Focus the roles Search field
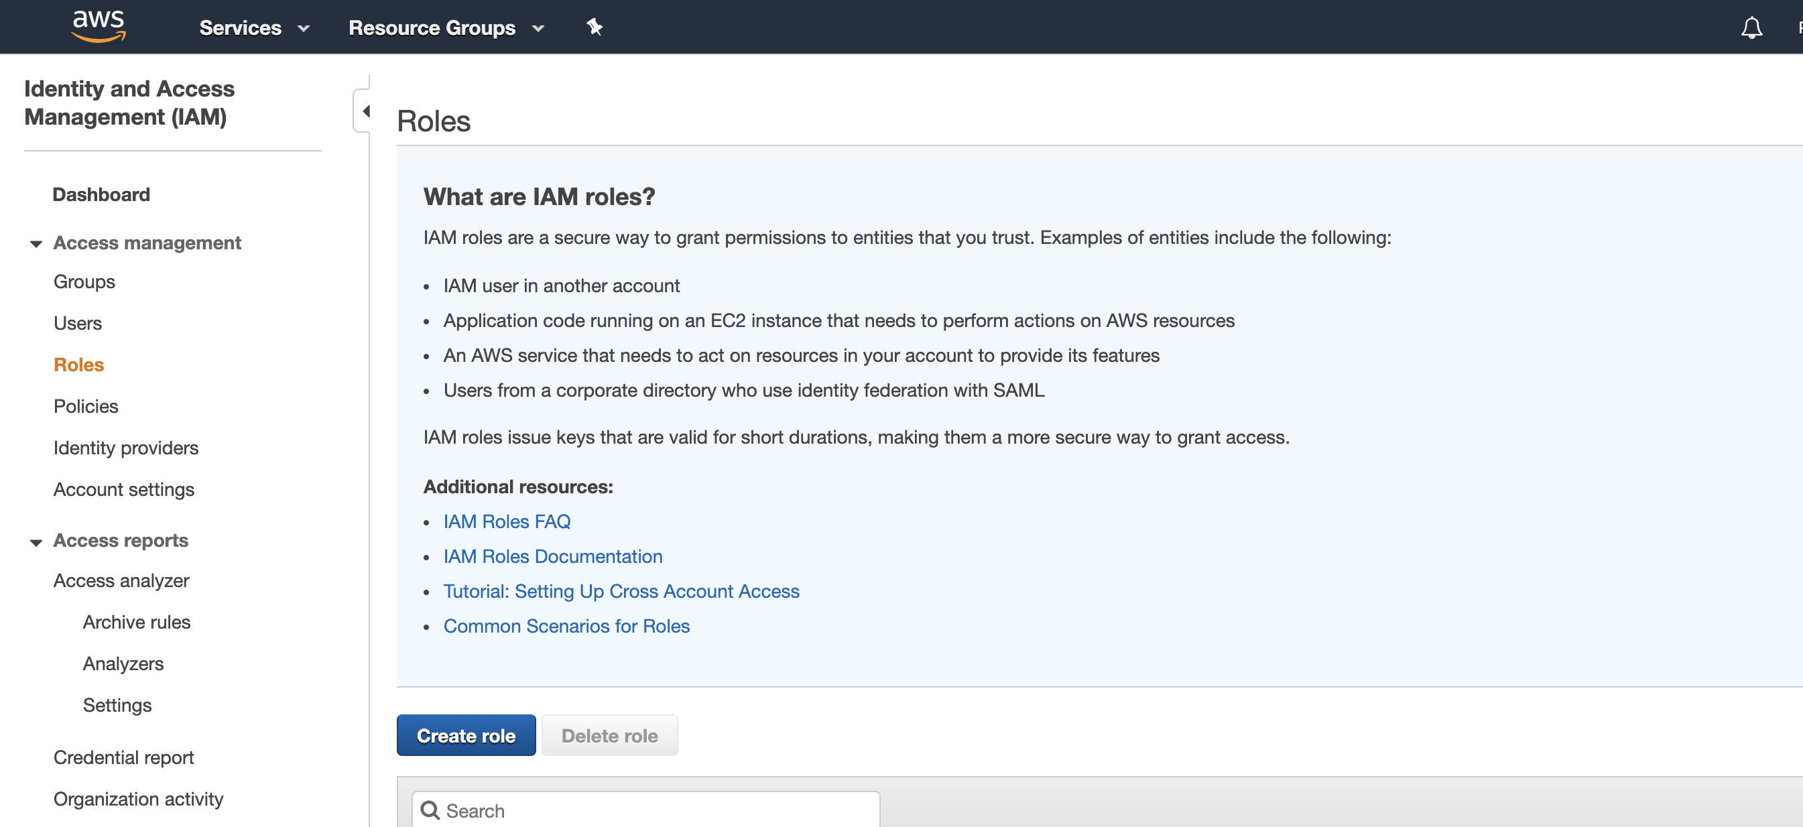 [x=645, y=810]
